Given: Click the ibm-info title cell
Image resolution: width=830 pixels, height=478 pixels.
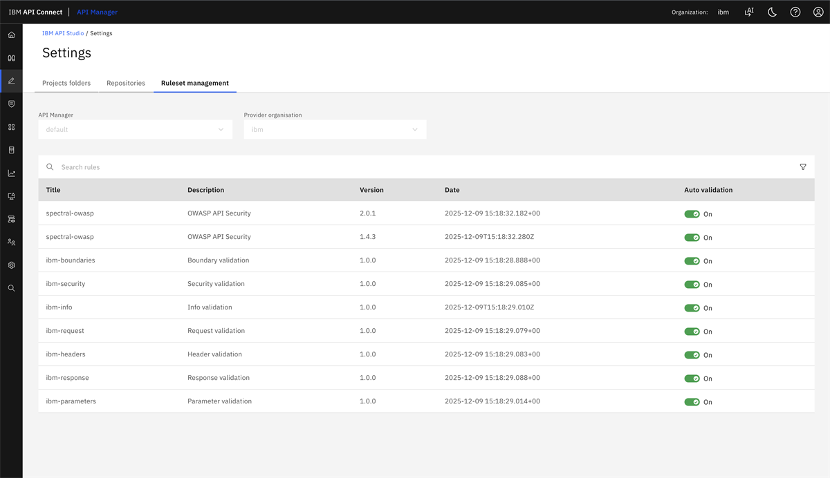Looking at the screenshot, I should [59, 307].
